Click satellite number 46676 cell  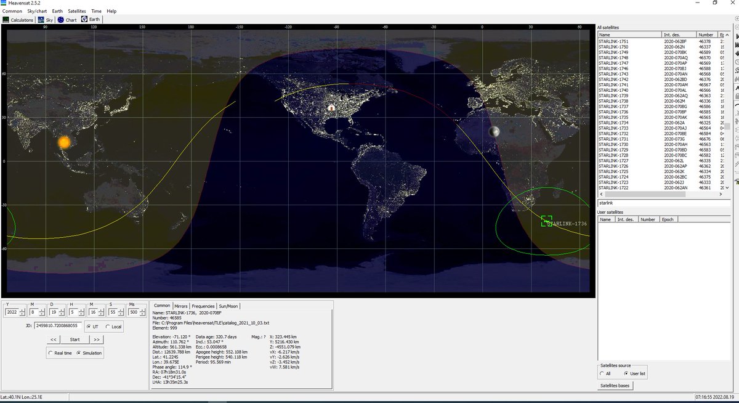pos(705,139)
